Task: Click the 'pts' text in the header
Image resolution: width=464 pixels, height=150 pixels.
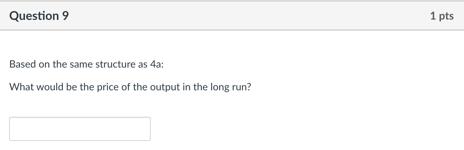Action: tap(446, 16)
